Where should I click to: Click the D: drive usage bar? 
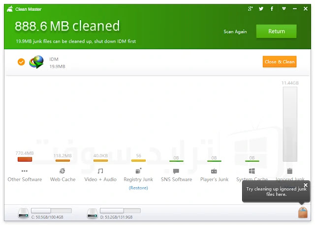pos(120,211)
